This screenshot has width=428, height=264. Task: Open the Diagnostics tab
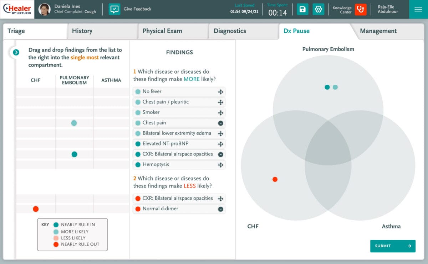click(x=230, y=31)
